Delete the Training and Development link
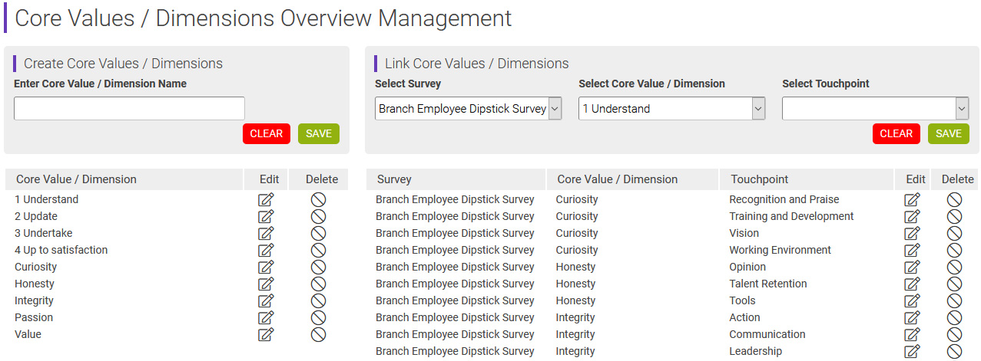981x361 pixels. [x=954, y=217]
